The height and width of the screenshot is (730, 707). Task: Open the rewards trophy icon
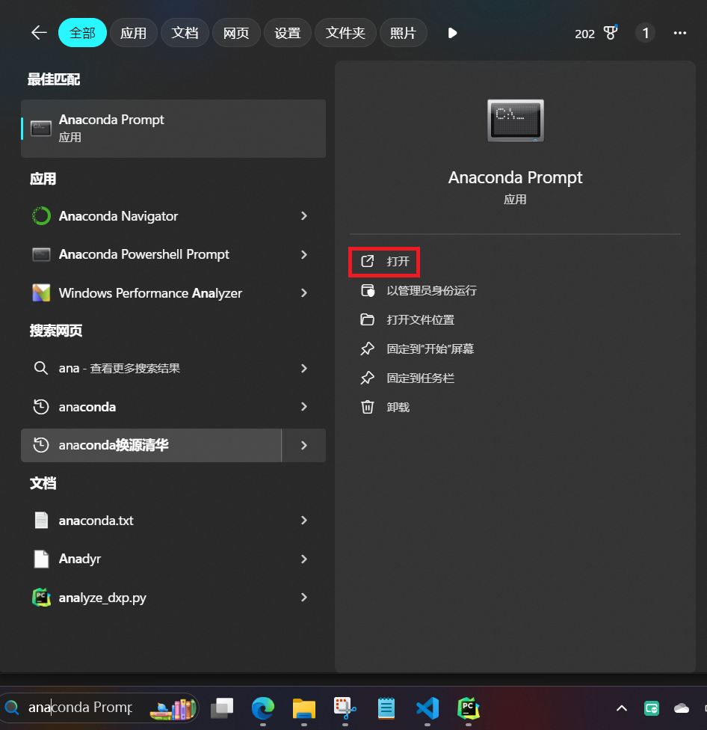point(611,33)
